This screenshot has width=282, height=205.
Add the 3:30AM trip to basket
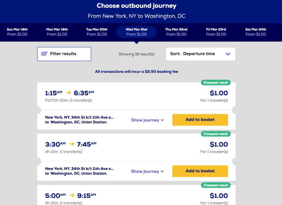200,171
